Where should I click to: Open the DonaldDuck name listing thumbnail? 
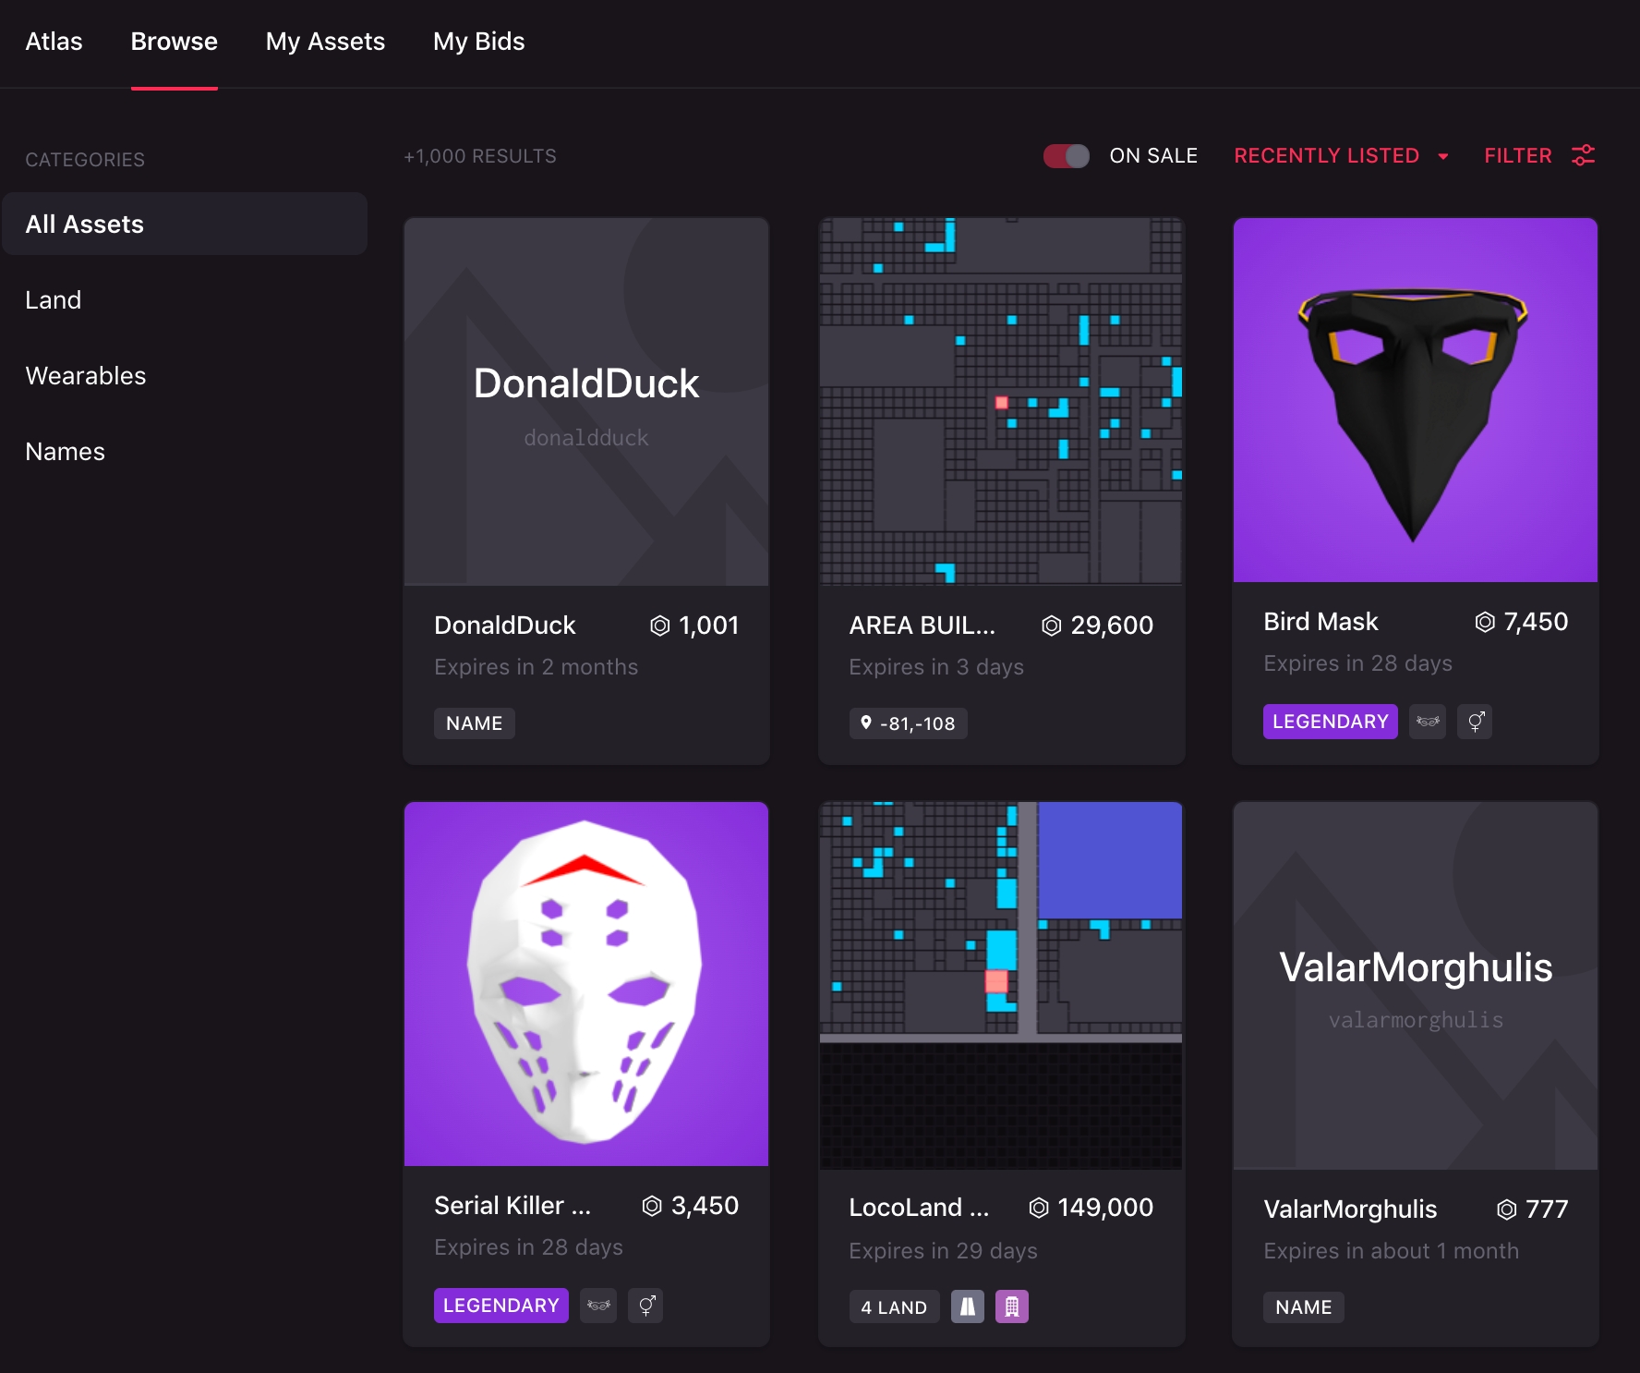586,402
